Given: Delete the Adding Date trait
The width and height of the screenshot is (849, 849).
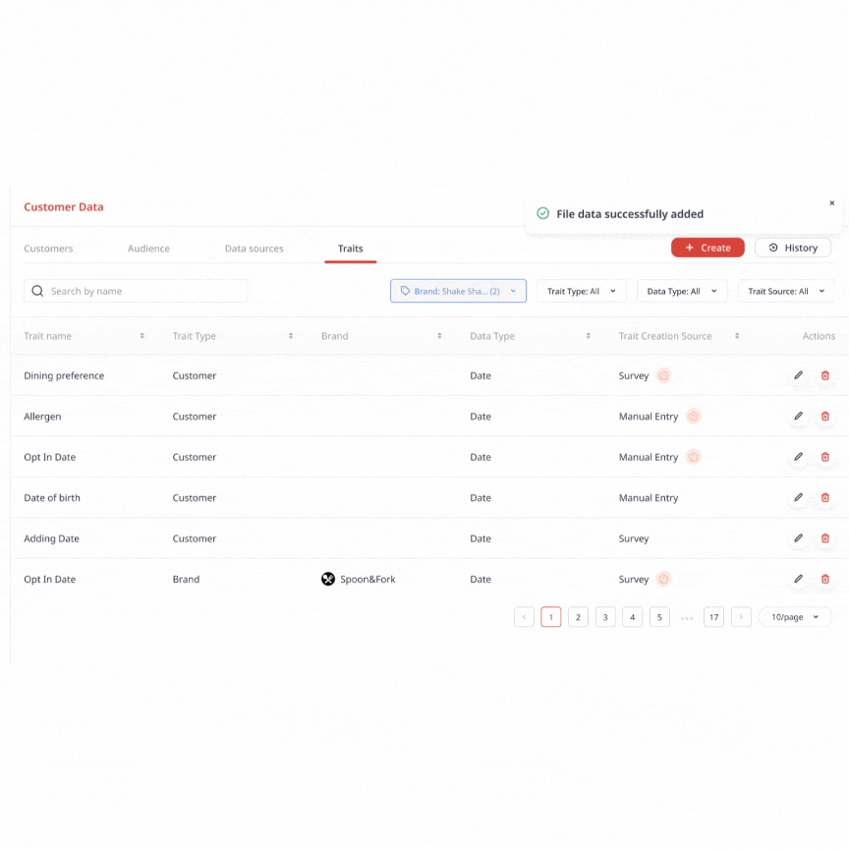Looking at the screenshot, I should [825, 538].
